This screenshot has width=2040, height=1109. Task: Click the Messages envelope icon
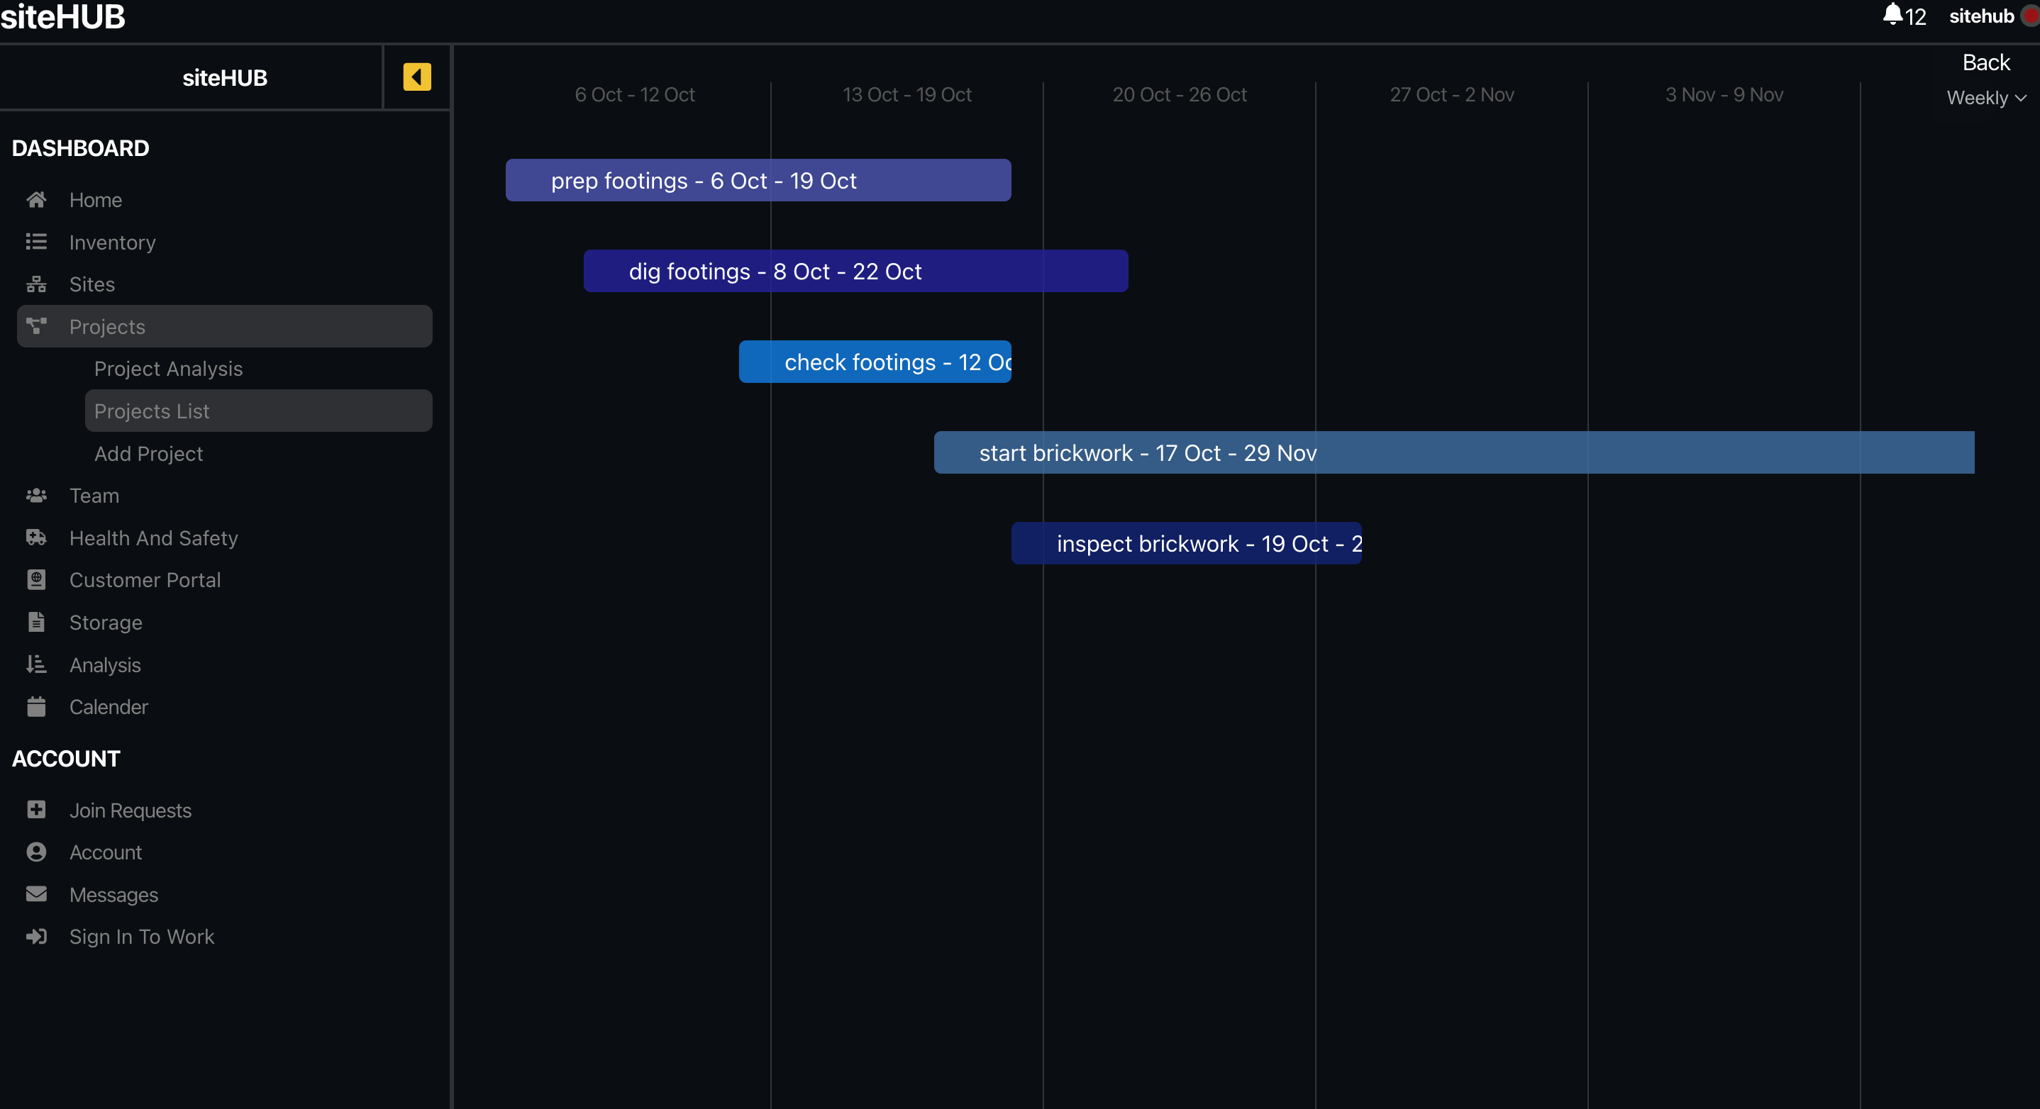point(36,893)
